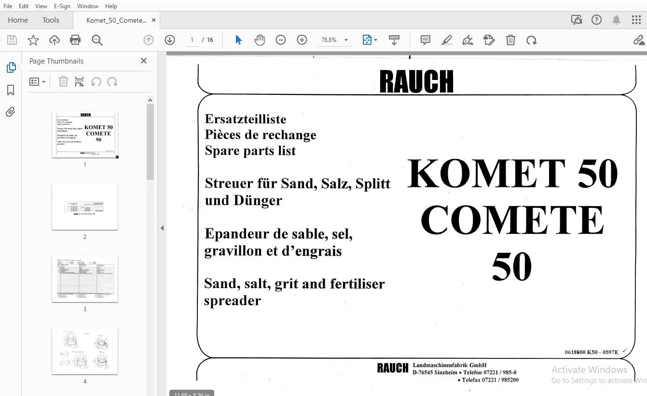Click the delete pages icon in thumbnails panel
This screenshot has width=647, height=396.
click(63, 82)
